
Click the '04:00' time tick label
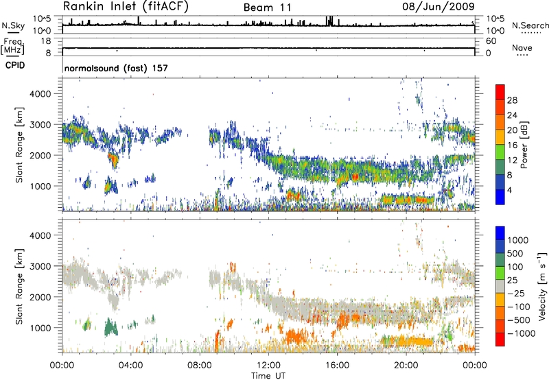point(131,366)
